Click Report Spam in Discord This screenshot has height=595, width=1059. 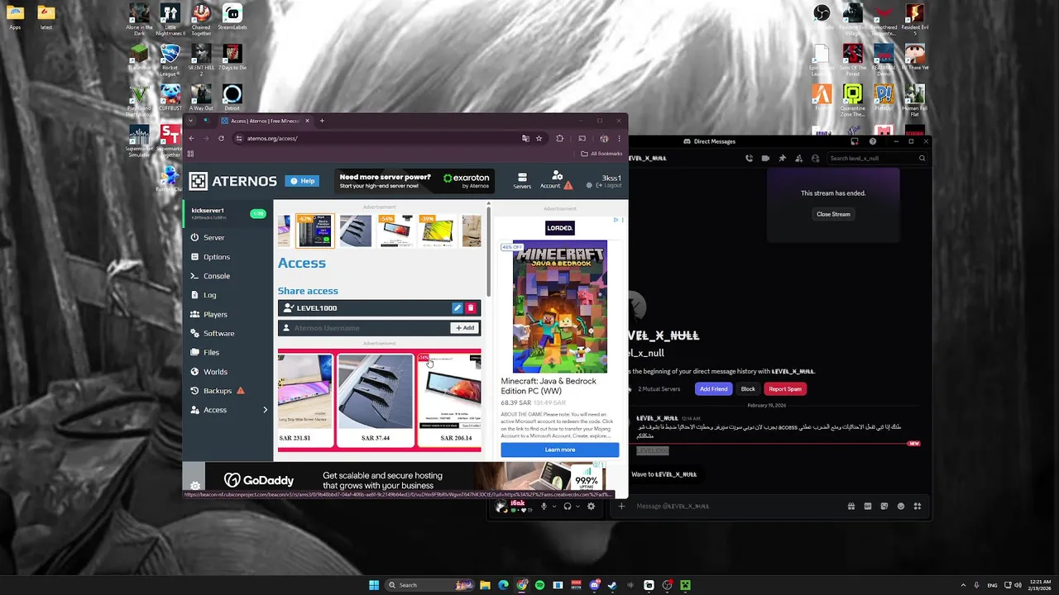(784, 389)
